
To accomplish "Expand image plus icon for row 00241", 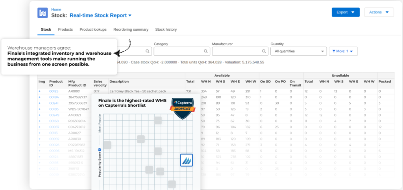I will click(x=40, y=103).
